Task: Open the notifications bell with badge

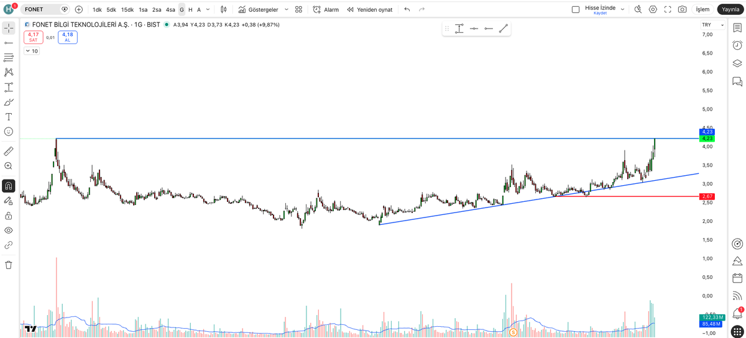Action: click(737, 314)
